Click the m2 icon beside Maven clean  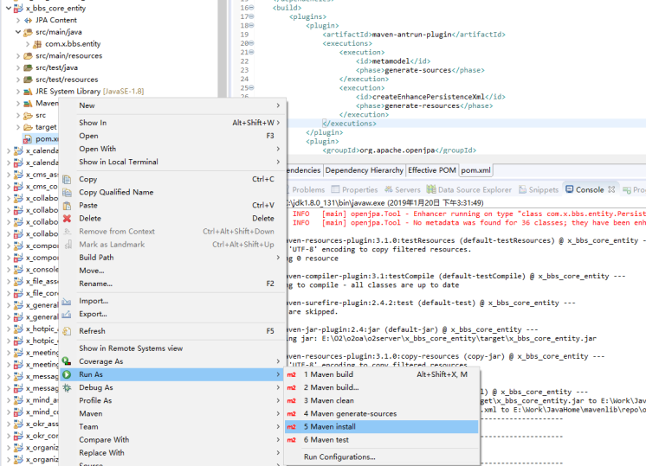[x=292, y=400]
